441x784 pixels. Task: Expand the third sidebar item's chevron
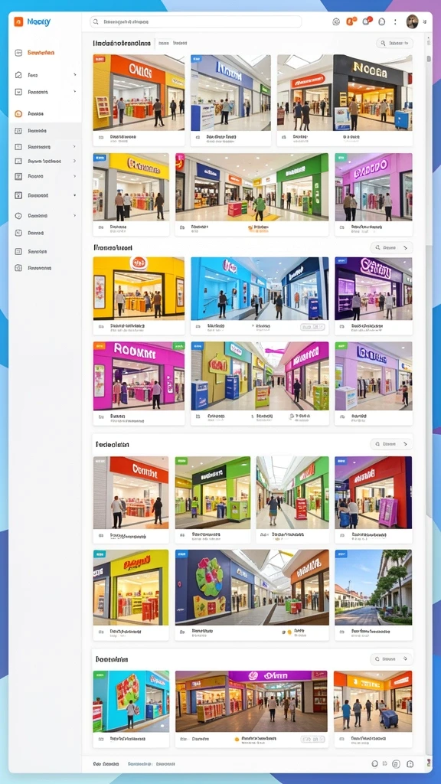[74, 92]
